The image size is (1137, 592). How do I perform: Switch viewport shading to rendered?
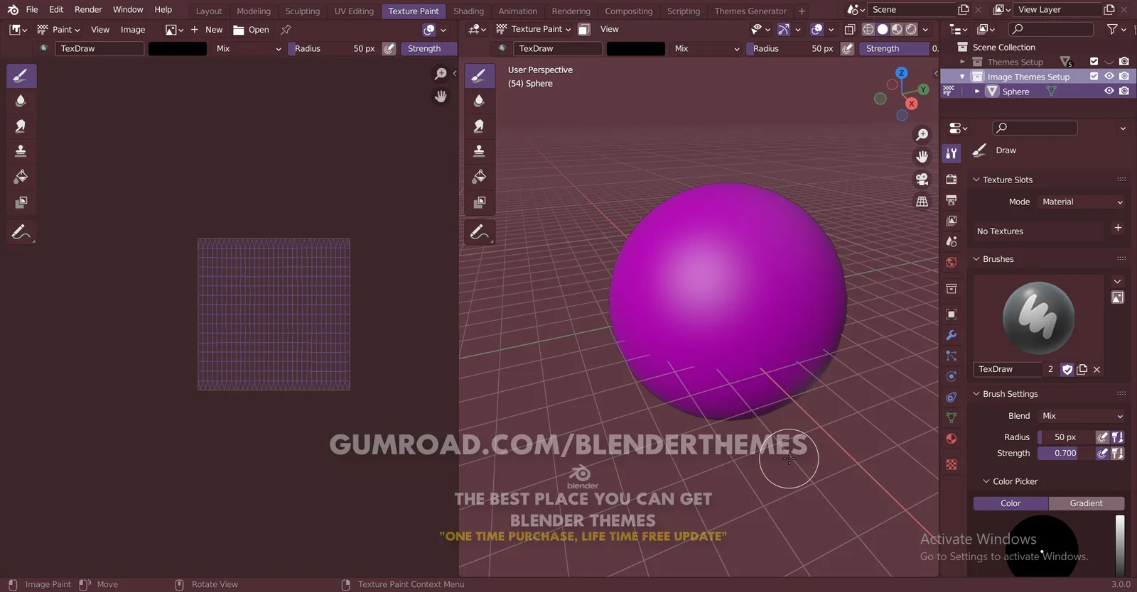pos(912,29)
